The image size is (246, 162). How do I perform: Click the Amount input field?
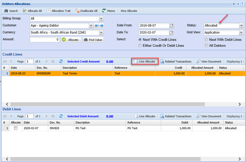point(45,39)
